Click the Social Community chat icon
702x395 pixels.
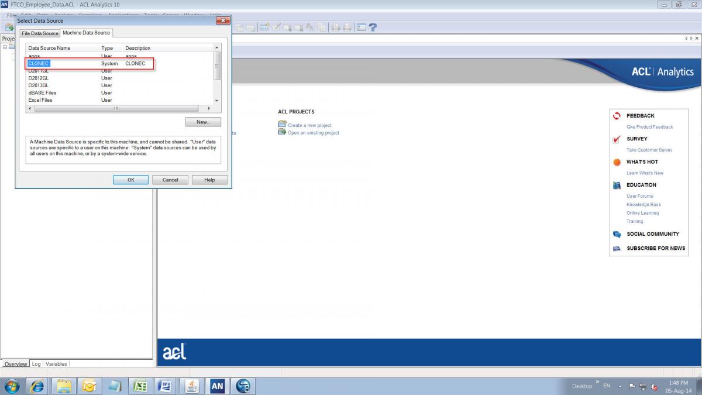coord(617,234)
